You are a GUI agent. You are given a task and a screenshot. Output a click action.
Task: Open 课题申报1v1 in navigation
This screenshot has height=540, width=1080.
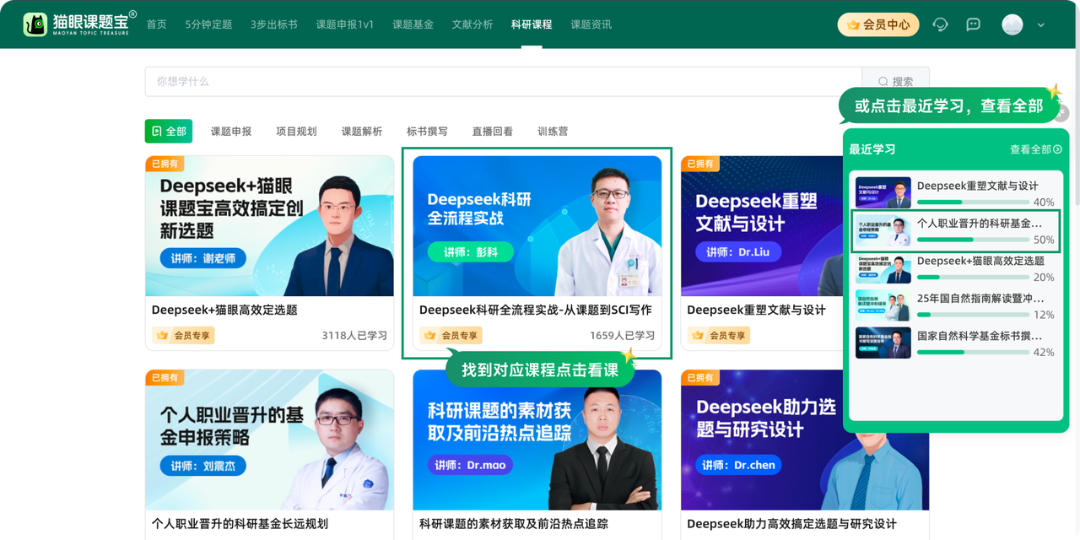click(345, 24)
